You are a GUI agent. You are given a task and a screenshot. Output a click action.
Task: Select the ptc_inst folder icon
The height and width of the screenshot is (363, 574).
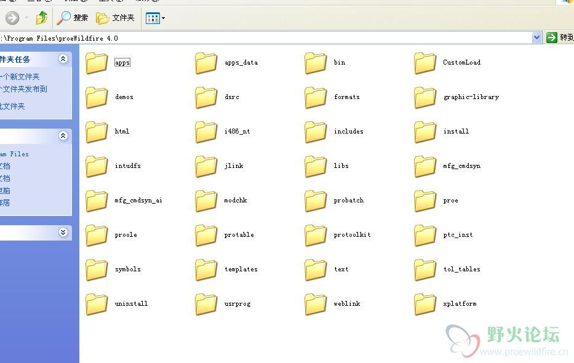[425, 235]
